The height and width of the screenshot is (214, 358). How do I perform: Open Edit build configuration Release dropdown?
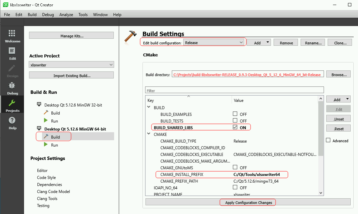click(214, 42)
